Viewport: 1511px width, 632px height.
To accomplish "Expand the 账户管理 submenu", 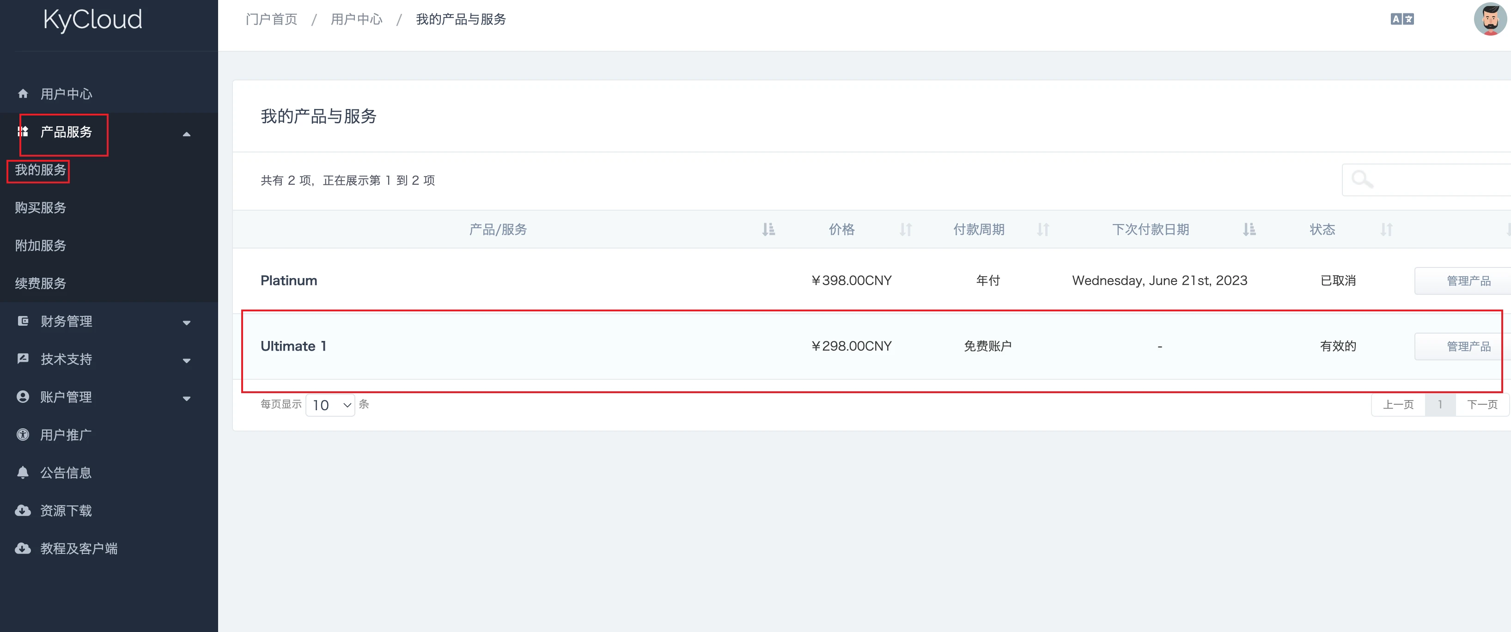I will coord(187,399).
